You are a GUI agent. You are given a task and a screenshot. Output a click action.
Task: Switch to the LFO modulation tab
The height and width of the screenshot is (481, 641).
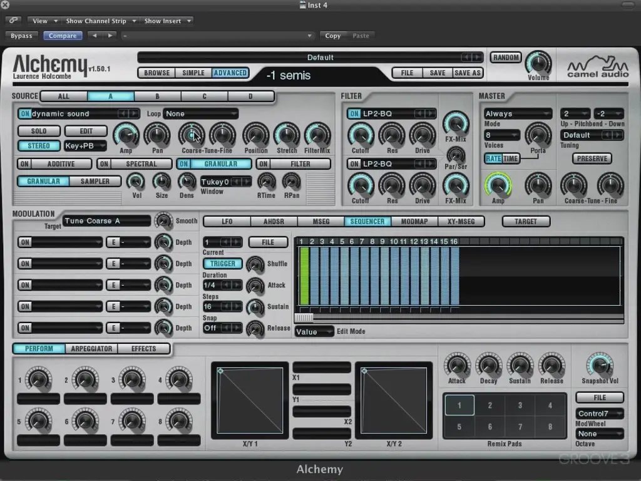click(227, 221)
